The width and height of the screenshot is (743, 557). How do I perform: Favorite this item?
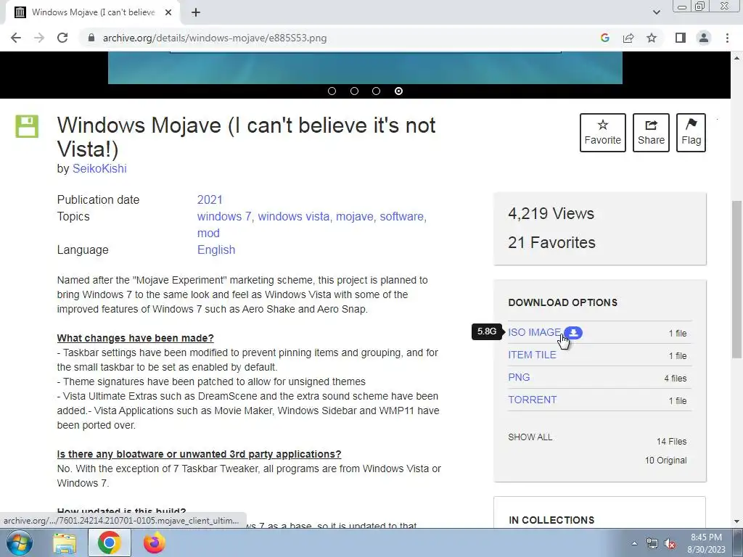tap(603, 133)
